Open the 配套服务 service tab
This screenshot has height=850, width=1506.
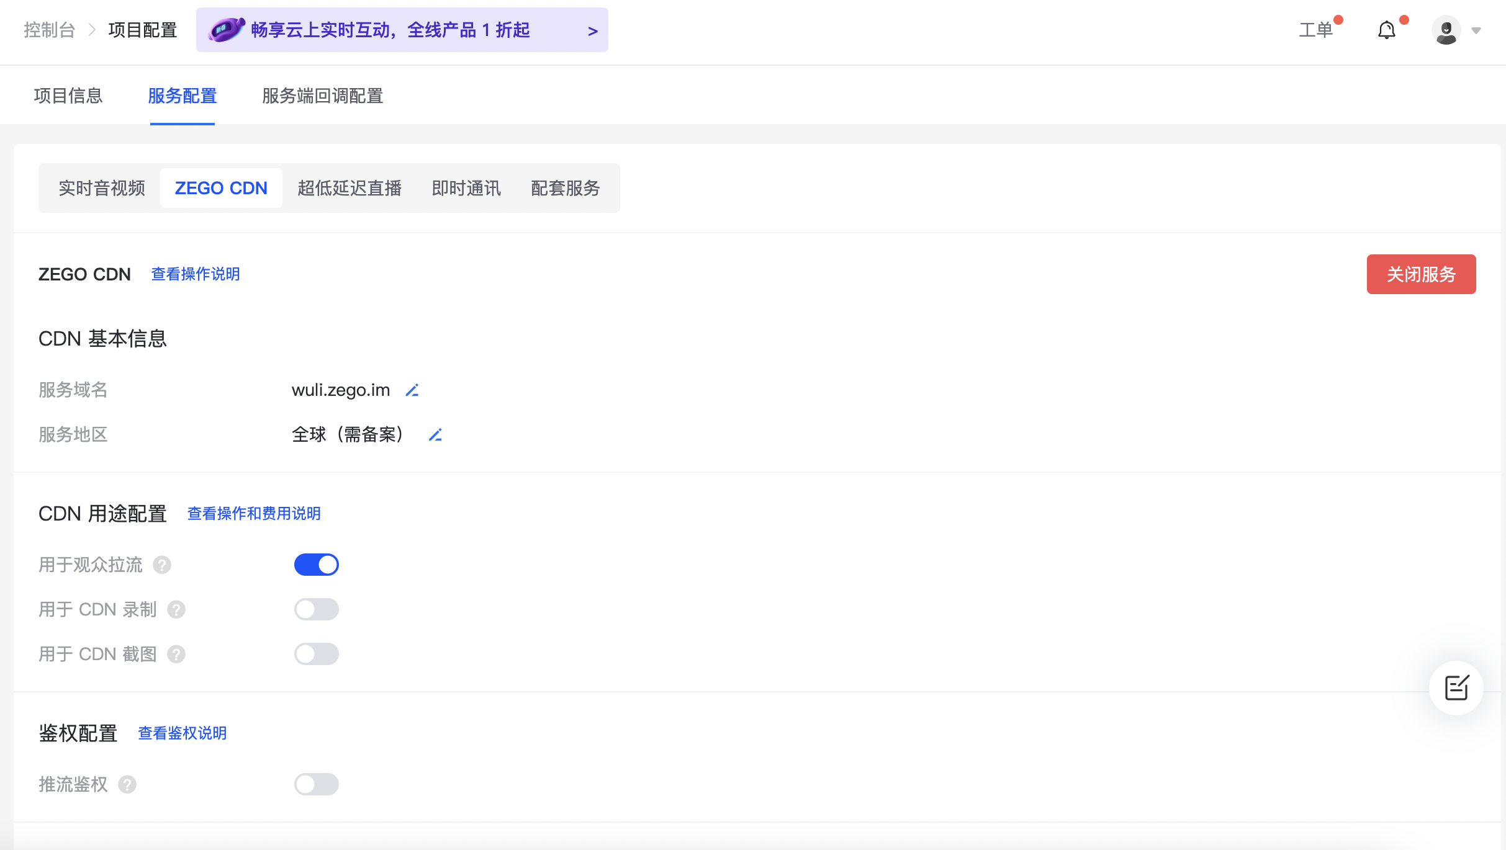point(566,188)
